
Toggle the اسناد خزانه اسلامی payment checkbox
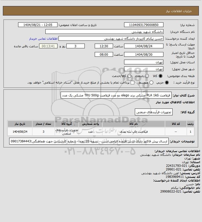(132, 82)
